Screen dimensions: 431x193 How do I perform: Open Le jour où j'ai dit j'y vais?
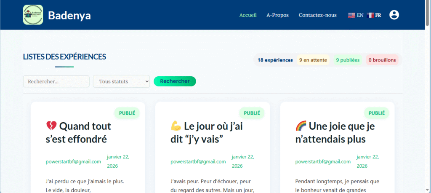click(207, 132)
